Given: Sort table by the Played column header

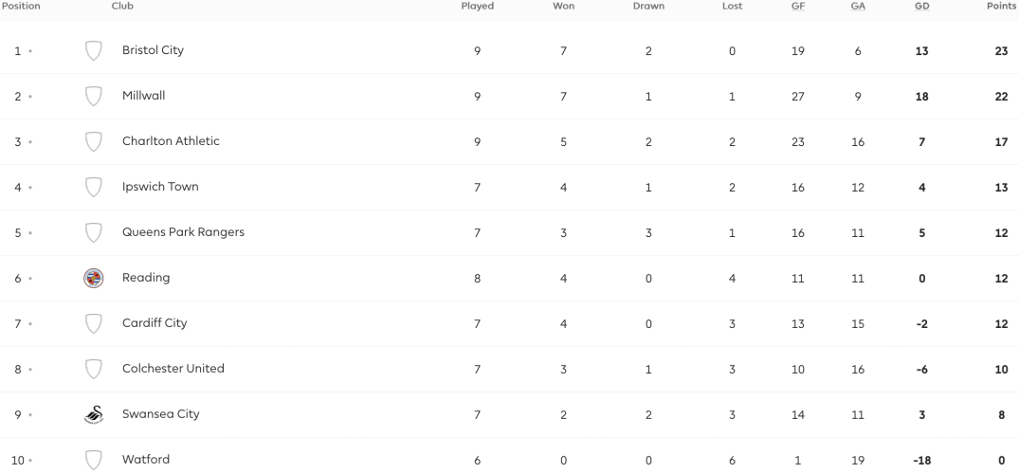Looking at the screenshot, I should 478,6.
